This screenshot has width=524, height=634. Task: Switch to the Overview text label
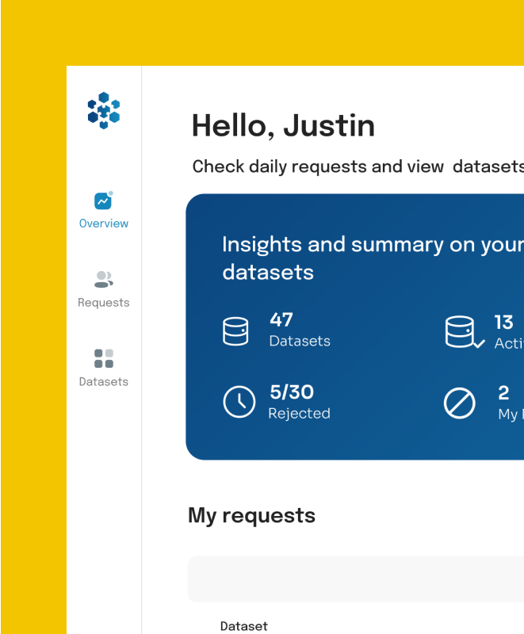pos(104,223)
